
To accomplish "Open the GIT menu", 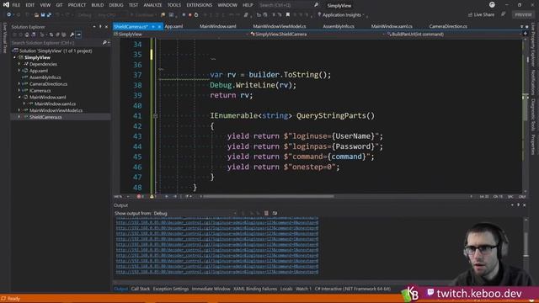I will (x=59, y=5).
